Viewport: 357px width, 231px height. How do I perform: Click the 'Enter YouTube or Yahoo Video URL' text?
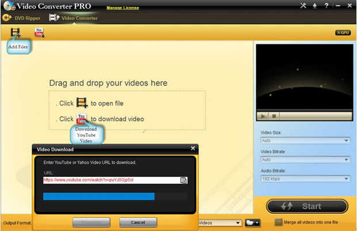click(89, 162)
